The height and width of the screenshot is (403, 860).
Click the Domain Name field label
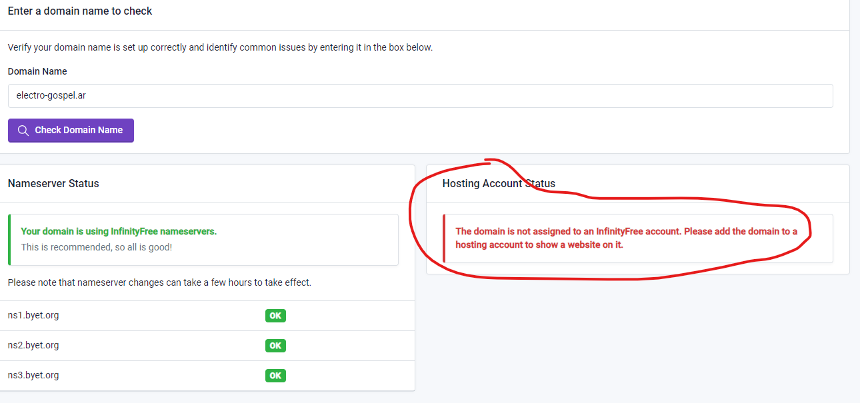pyautogui.click(x=37, y=71)
